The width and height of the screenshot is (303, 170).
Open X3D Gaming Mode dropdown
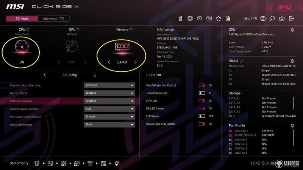[109, 101]
